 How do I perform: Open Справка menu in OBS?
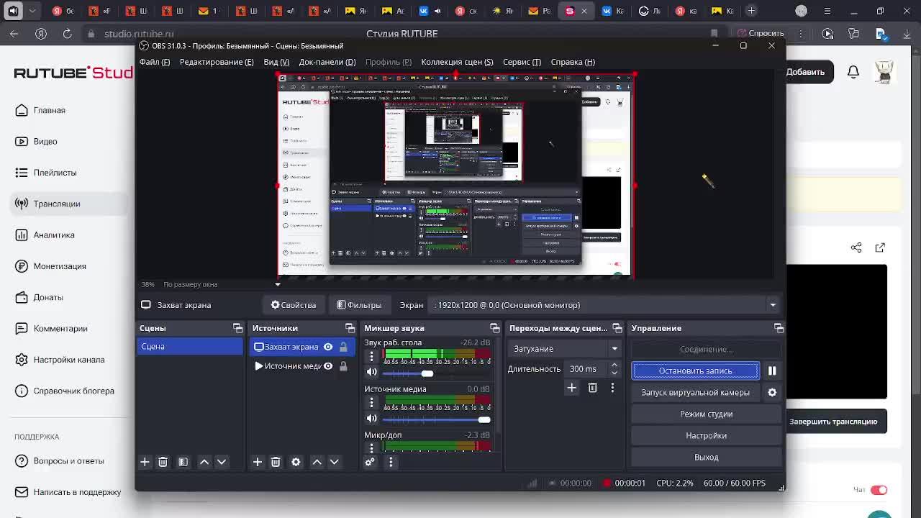click(x=573, y=62)
